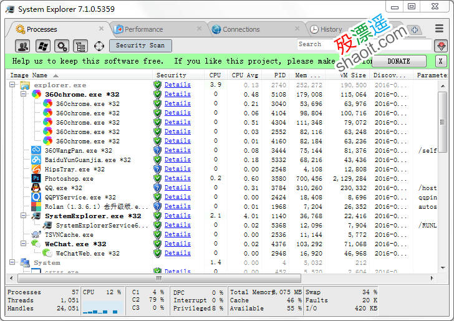Image resolution: width=454 pixels, height=321 pixels.
Task: Click TSVNCache.exe icon
Action: point(36,234)
